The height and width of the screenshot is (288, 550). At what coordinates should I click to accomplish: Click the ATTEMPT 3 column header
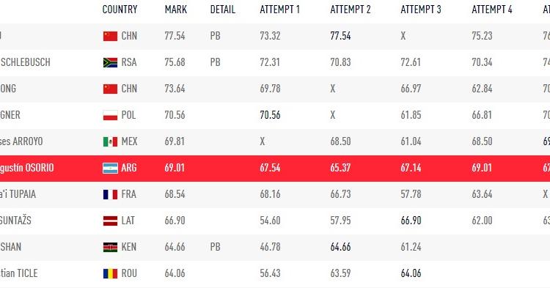[421, 10]
